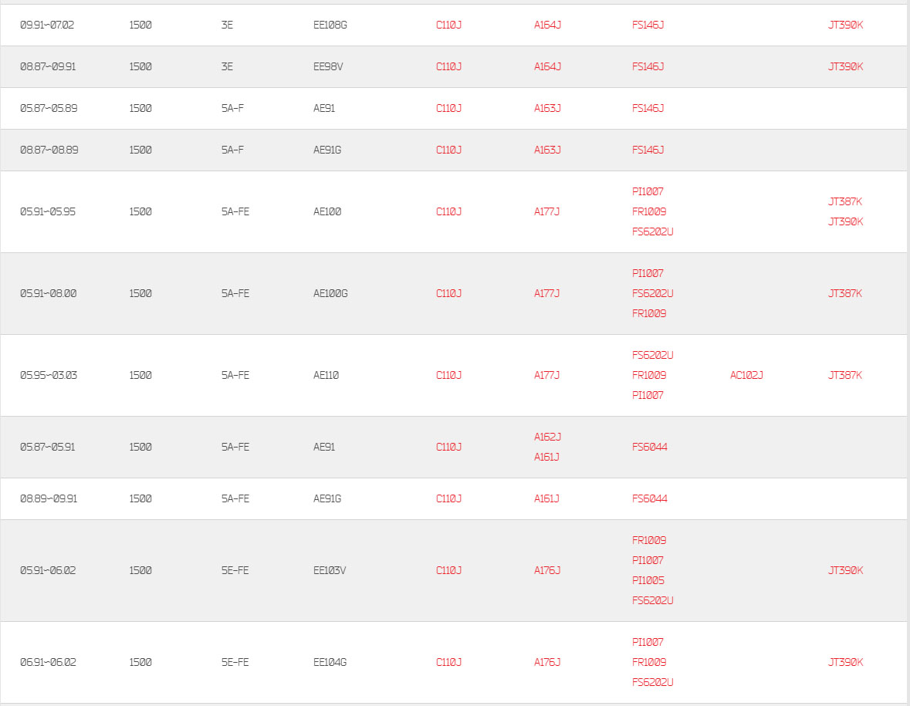Open FS146J link in the AE91 5A-F row
The image size is (910, 706).
click(x=648, y=109)
